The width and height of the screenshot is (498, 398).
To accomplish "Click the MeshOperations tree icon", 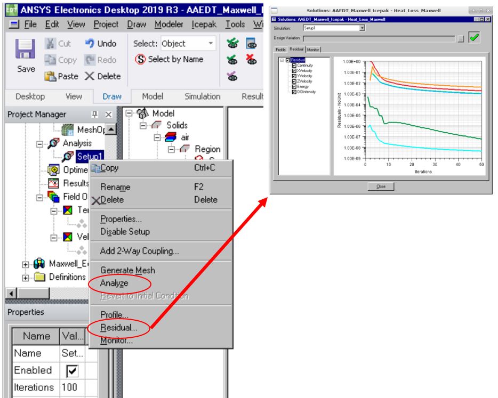I will (x=67, y=129).
